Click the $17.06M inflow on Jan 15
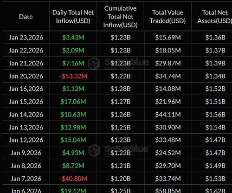This screenshot has height=193, width=232. [73, 102]
